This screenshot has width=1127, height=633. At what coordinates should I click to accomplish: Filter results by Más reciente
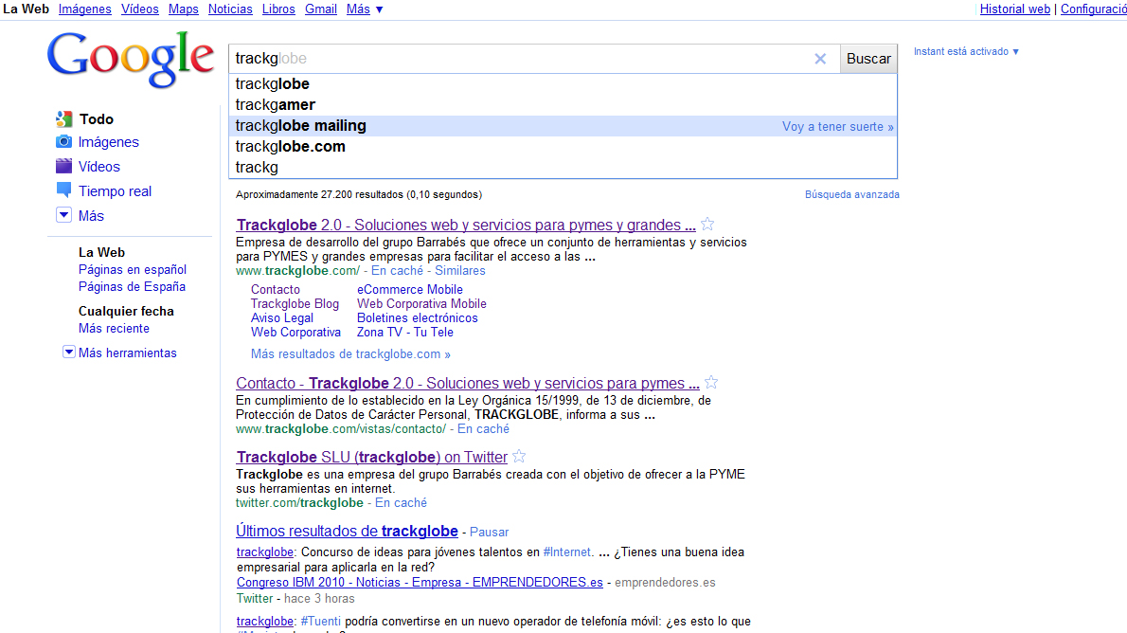114,329
